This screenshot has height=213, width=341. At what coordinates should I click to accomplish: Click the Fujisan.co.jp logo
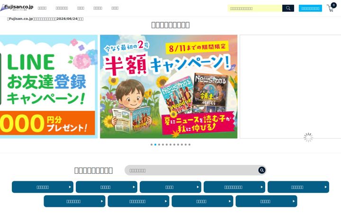click(17, 8)
